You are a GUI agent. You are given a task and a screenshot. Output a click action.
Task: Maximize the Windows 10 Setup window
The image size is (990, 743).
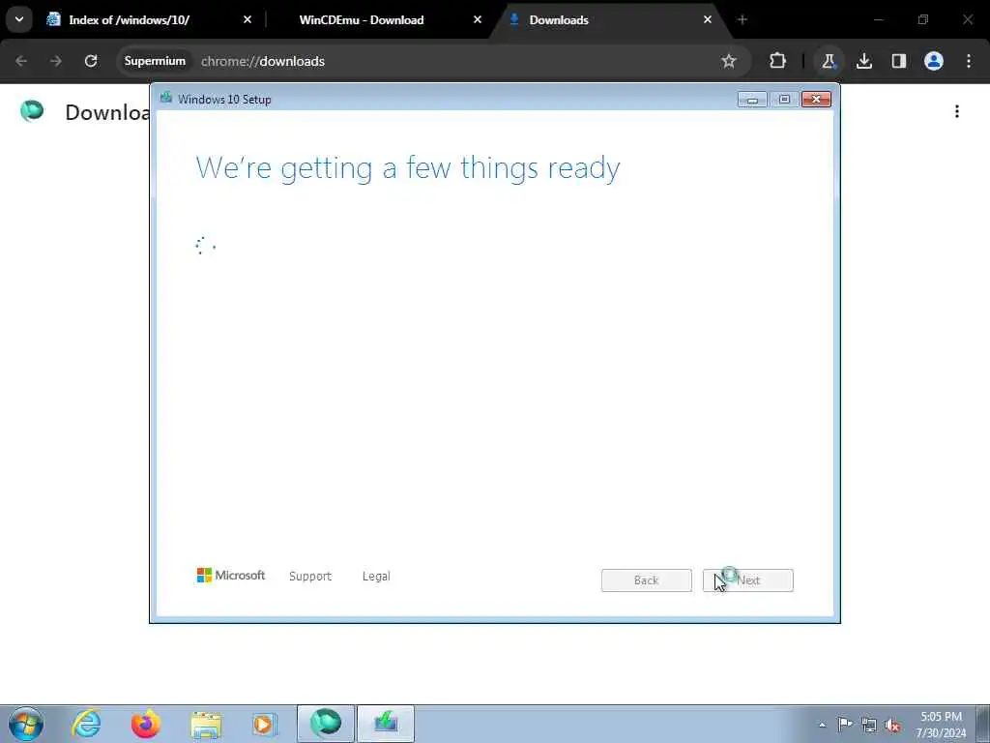(x=784, y=100)
